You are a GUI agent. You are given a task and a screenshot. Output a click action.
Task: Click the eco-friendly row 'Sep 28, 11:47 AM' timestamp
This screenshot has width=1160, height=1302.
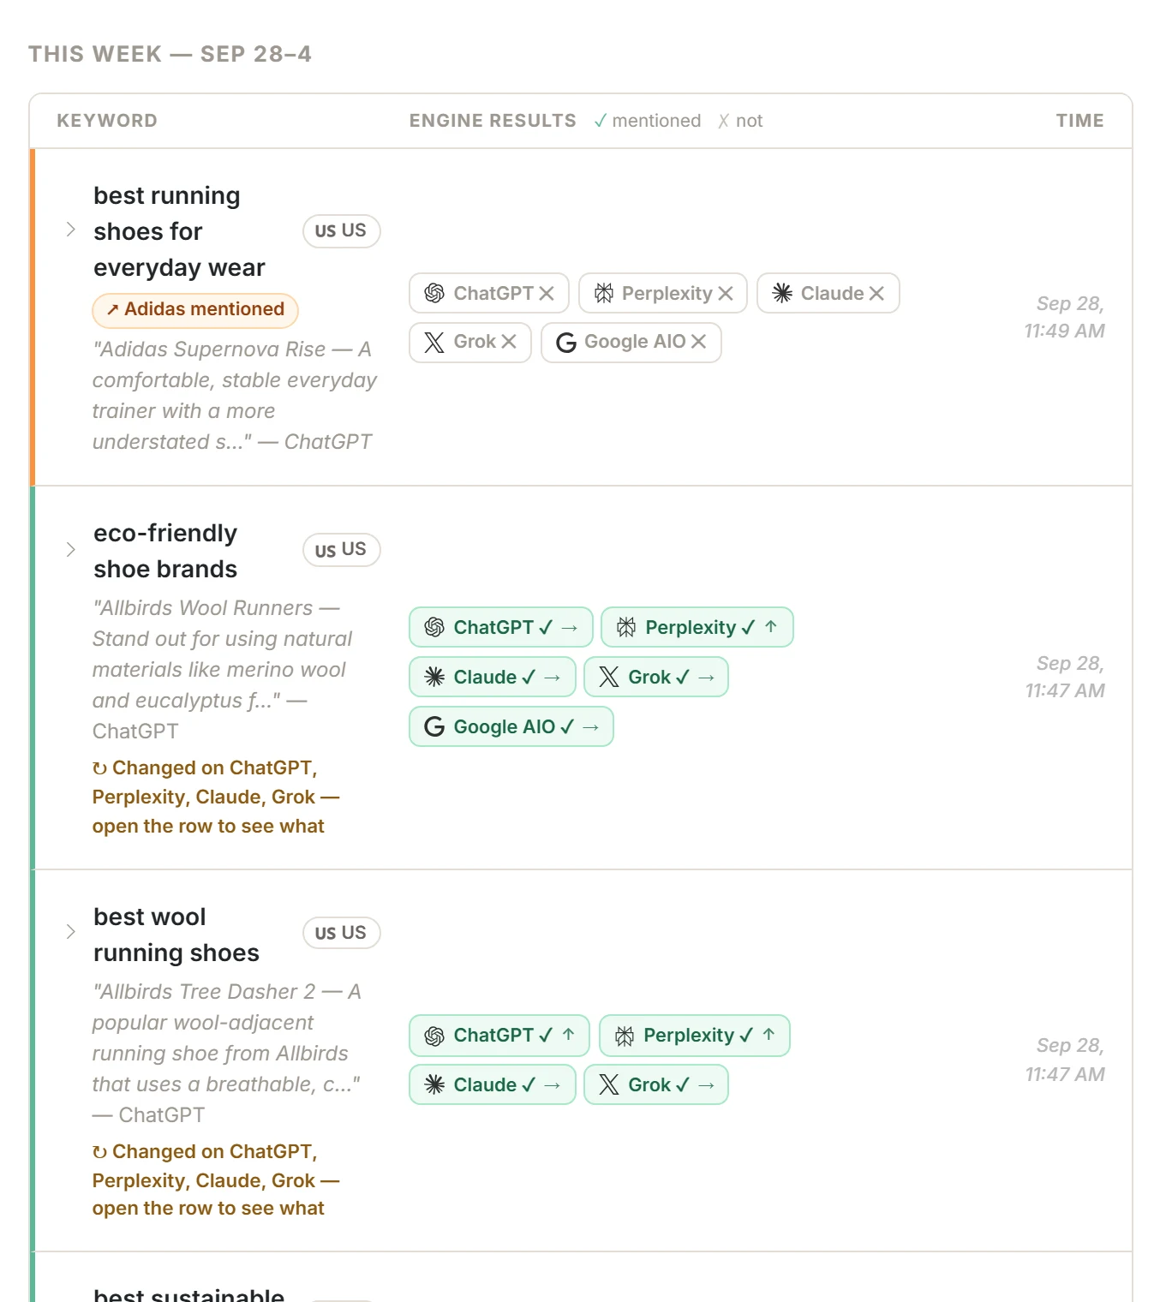[x=1064, y=677]
